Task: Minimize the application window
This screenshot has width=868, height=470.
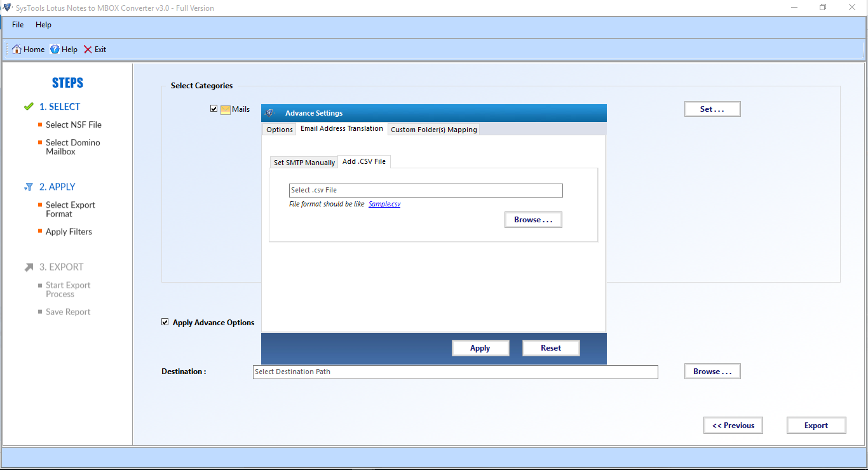Action: (x=794, y=8)
